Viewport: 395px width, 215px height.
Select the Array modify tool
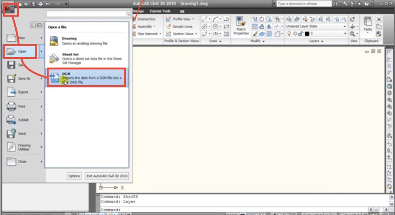(x=269, y=34)
